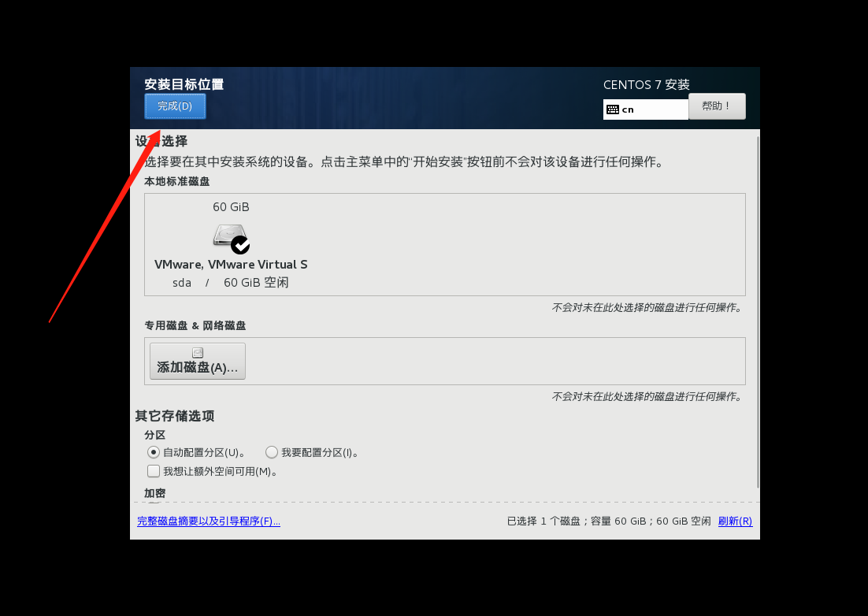Click the 其它存储选项 heading
The image size is (868, 616).
pyautogui.click(x=175, y=416)
